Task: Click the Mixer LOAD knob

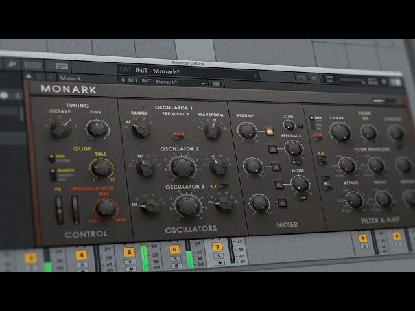Action: [x=289, y=125]
